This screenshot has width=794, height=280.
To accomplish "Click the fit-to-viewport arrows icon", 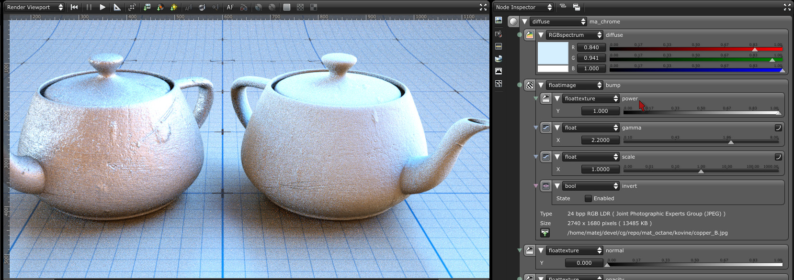I will click(132, 7).
